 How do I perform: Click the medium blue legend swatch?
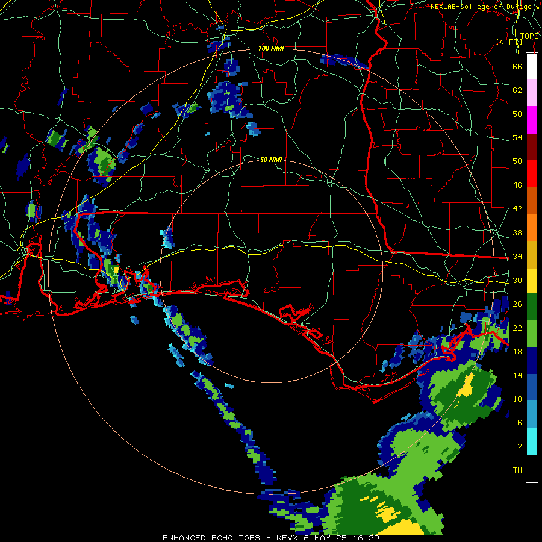pyautogui.click(x=532, y=388)
